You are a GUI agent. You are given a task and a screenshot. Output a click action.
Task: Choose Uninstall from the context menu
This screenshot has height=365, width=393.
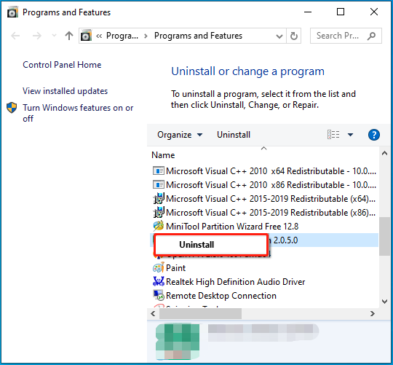click(x=210, y=245)
